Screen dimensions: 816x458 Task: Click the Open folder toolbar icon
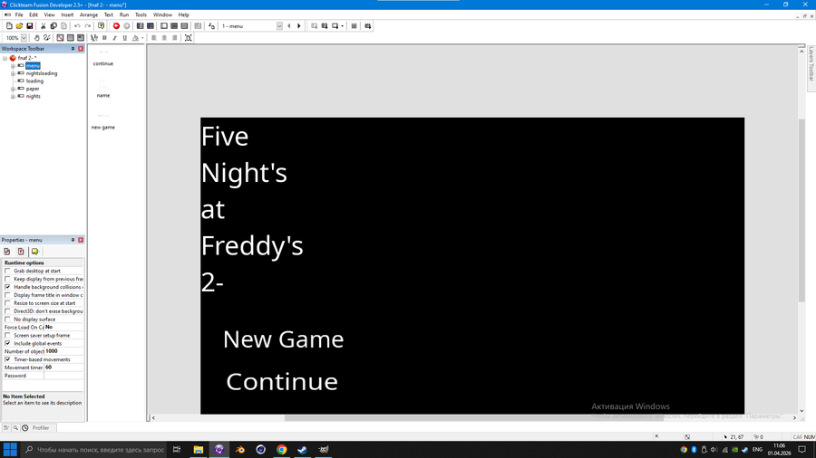tap(19, 26)
